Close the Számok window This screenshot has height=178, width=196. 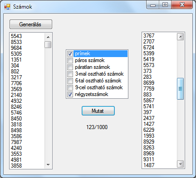182,5
